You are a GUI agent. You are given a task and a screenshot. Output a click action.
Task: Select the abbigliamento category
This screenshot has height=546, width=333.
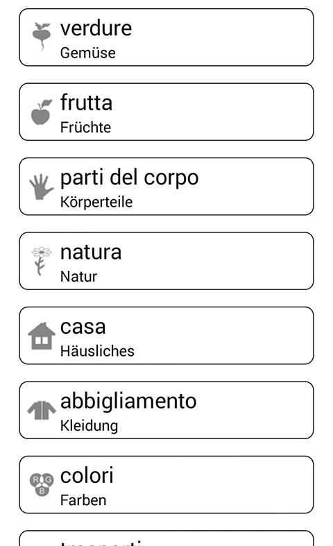tap(166, 410)
